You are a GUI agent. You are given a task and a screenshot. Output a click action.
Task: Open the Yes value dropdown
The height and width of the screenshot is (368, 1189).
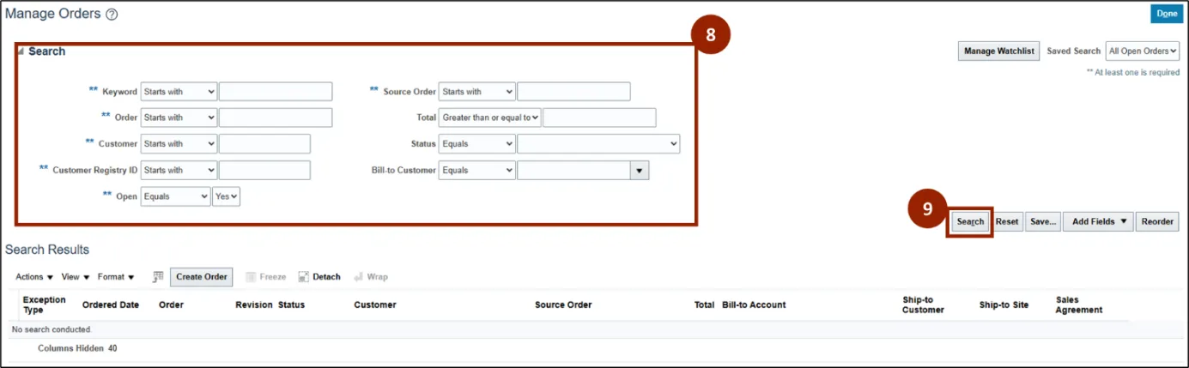(227, 196)
